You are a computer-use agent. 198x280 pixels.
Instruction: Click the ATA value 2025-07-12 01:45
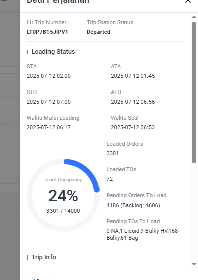(133, 76)
